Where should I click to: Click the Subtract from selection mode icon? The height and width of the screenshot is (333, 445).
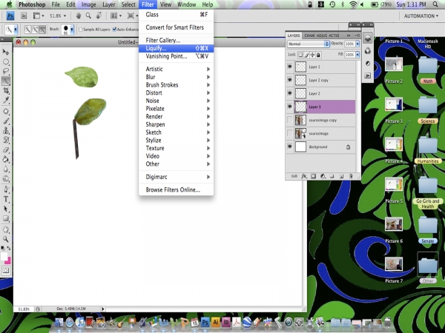(x=42, y=29)
